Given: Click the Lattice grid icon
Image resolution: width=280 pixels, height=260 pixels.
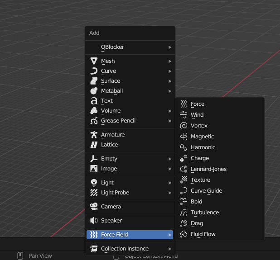Looking at the screenshot, I should [x=94, y=145].
